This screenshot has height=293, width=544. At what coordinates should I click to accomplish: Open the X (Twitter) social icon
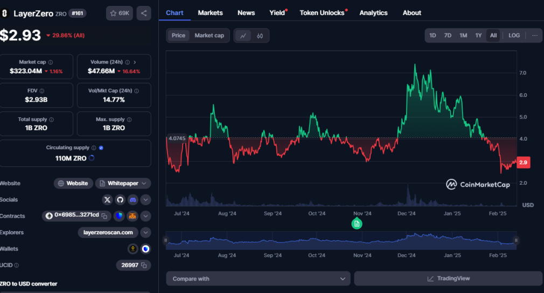click(107, 200)
